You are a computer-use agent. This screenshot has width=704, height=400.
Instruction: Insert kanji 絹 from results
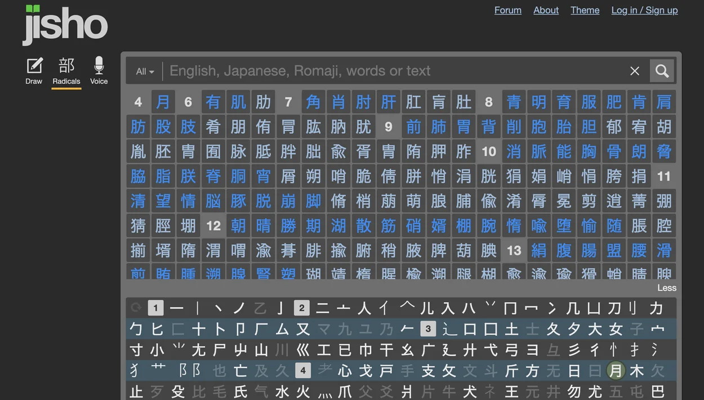539,250
